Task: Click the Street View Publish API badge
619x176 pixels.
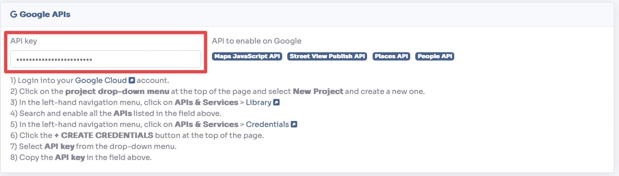Action: tap(327, 56)
